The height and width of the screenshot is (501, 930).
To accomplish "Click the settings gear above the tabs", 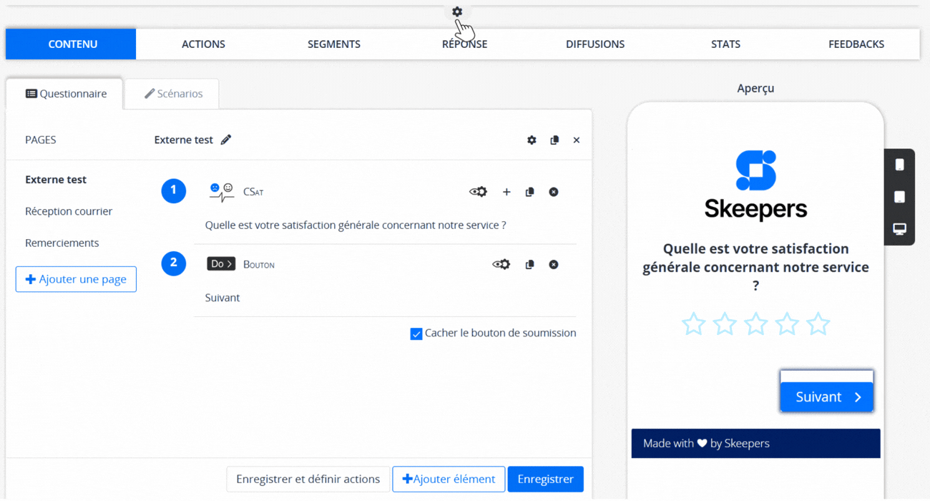I will coord(457,11).
